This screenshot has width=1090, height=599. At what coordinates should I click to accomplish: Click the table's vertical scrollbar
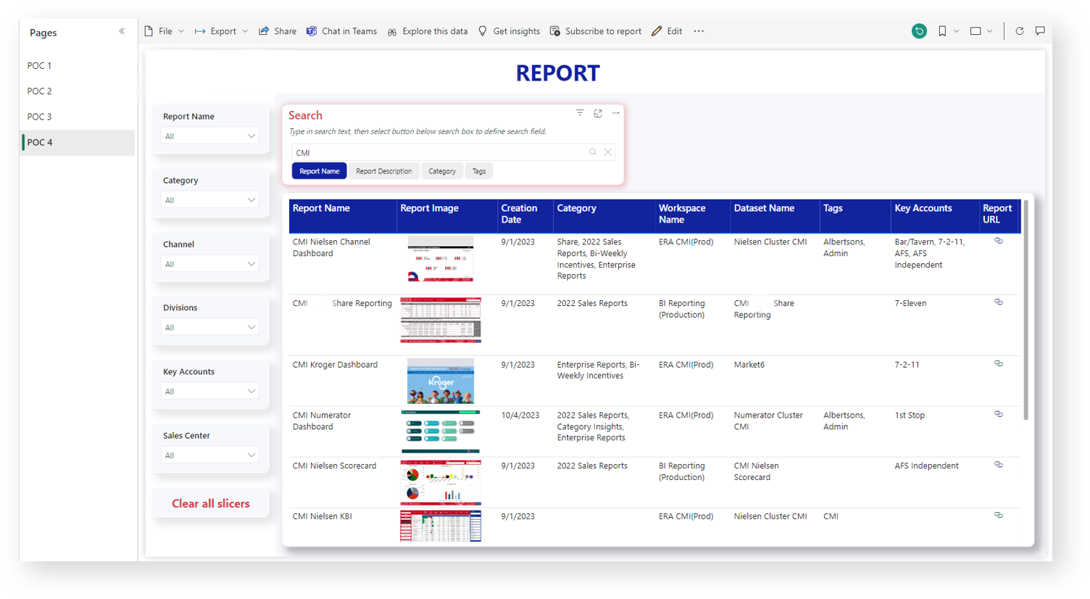click(x=1025, y=310)
